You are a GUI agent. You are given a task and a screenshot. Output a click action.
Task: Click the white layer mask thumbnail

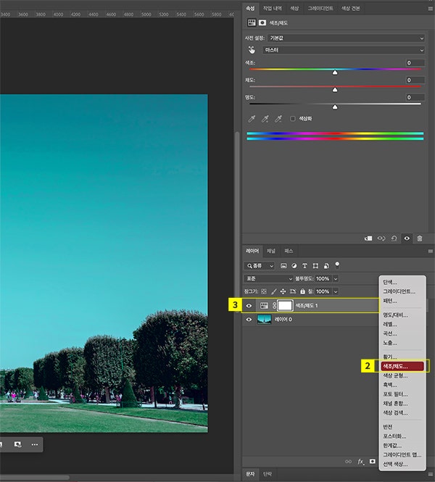click(284, 306)
